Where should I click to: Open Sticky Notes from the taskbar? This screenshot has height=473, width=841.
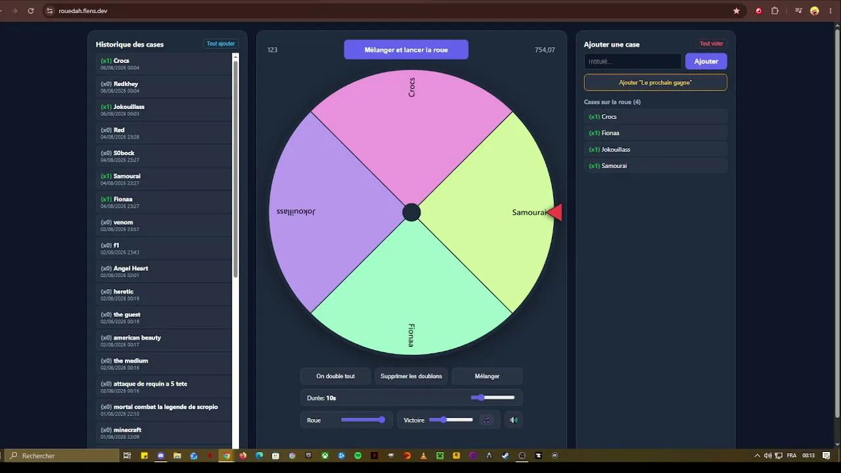click(144, 455)
